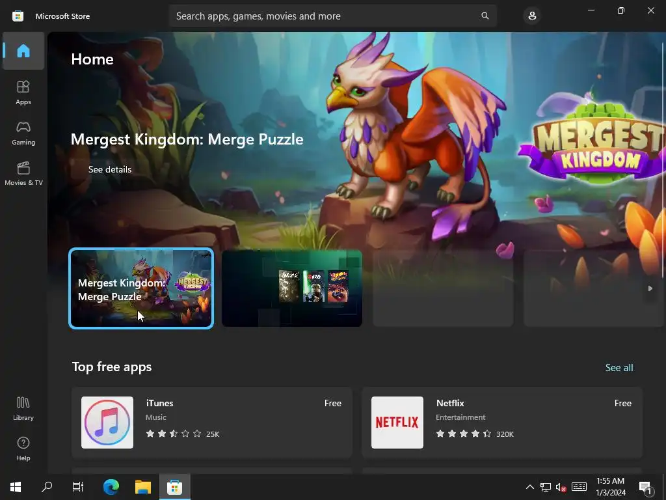Click the network status tray icon
This screenshot has width=666, height=500.
546,487
